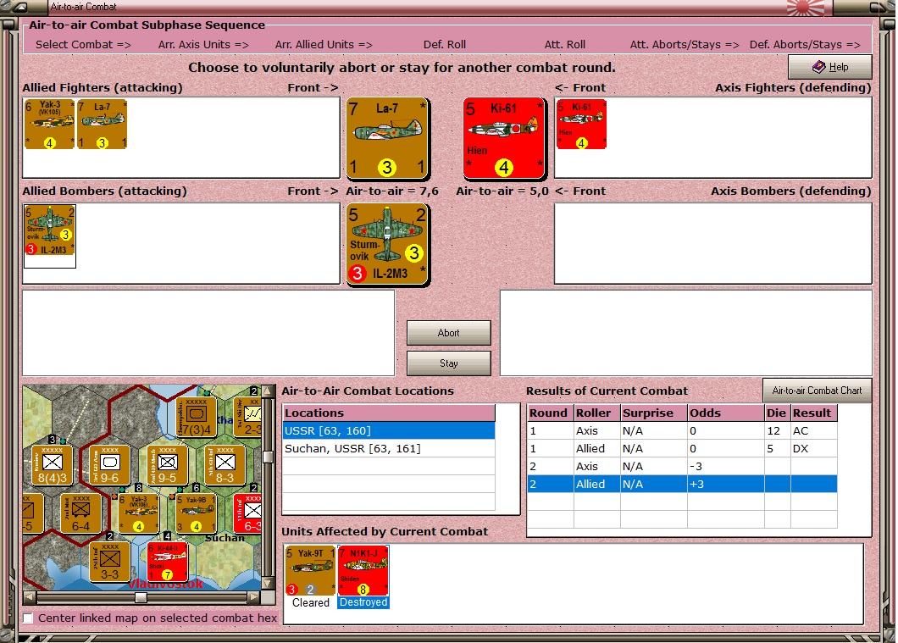Click the 8(4)3 army unit on map
Viewport: 898px width, 643px height.
point(53,465)
